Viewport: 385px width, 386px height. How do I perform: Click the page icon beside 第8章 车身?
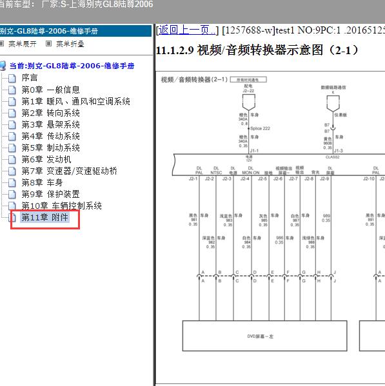[12, 183]
